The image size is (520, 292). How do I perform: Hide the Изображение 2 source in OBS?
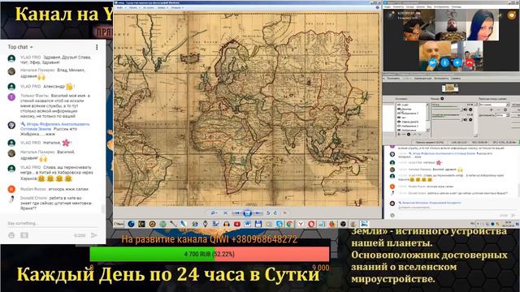[x=399, y=127]
